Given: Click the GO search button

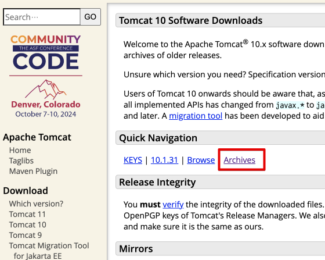Looking at the screenshot, I should [x=91, y=17].
